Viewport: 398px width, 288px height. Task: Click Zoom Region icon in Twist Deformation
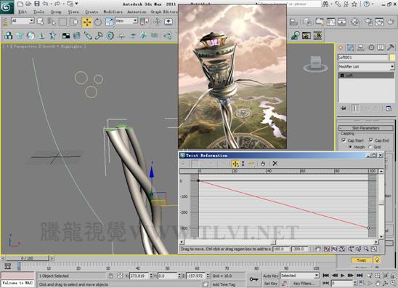pos(373,249)
